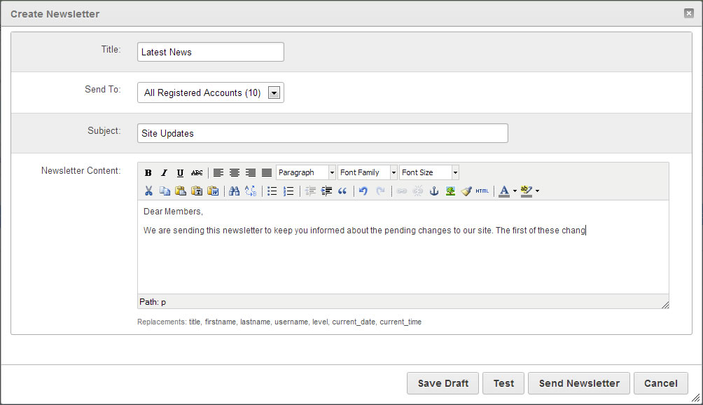Expand the Font Size dropdown
The image size is (703, 405).
455,172
